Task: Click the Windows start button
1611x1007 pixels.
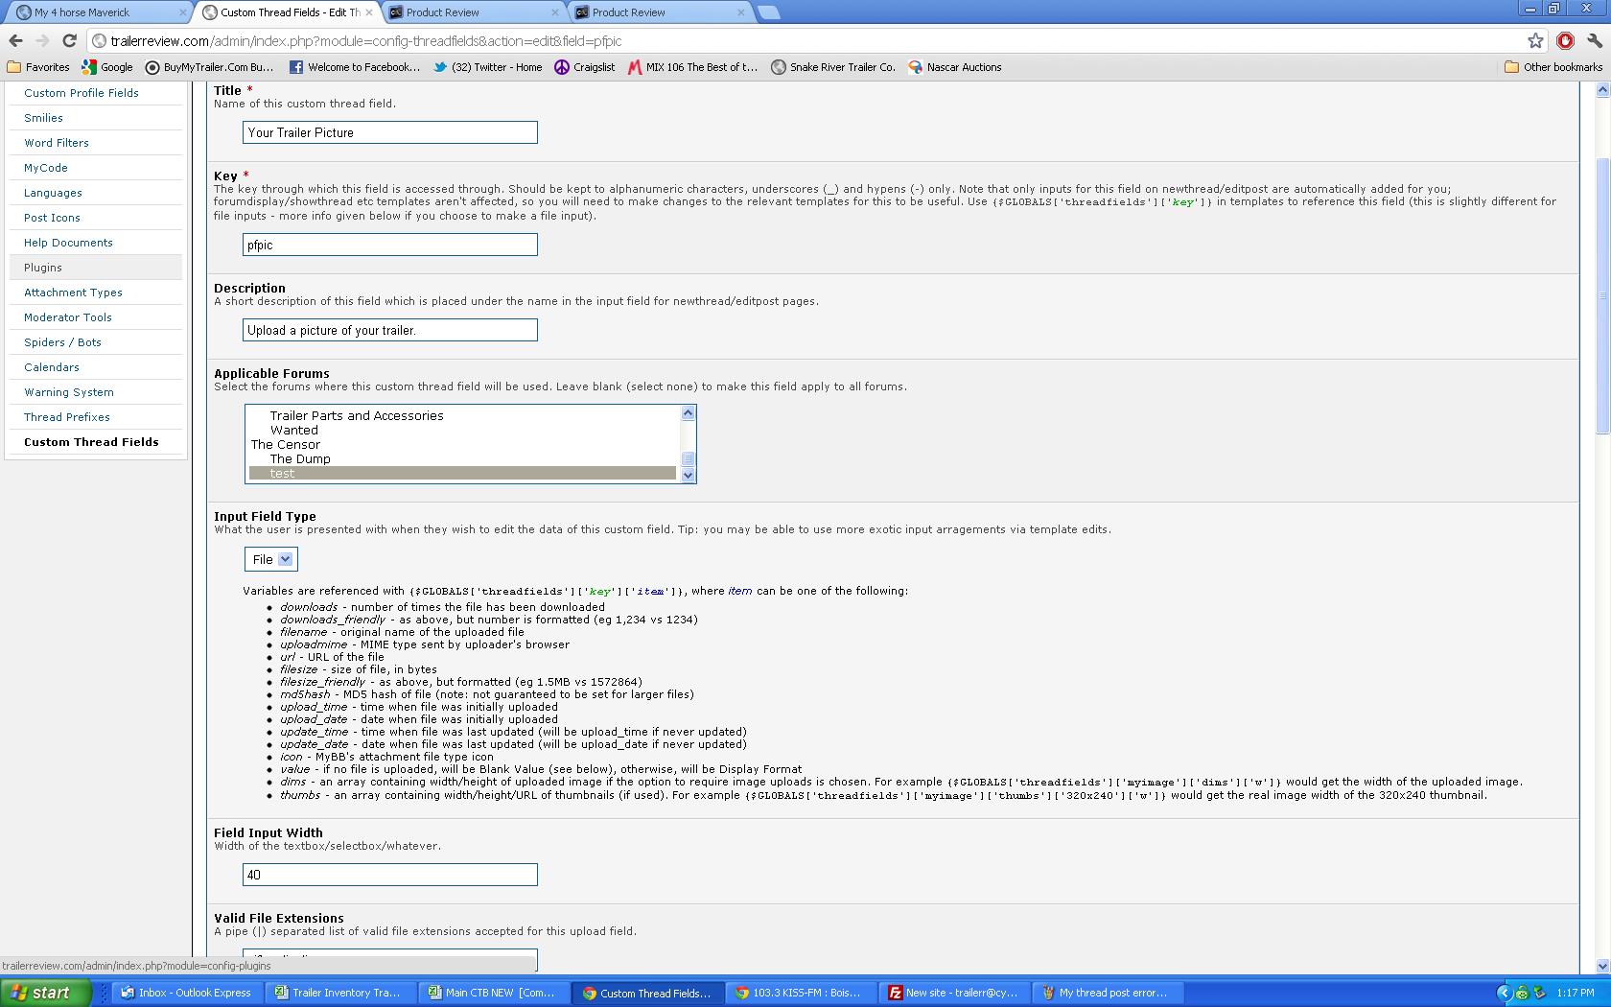Action: point(45,993)
